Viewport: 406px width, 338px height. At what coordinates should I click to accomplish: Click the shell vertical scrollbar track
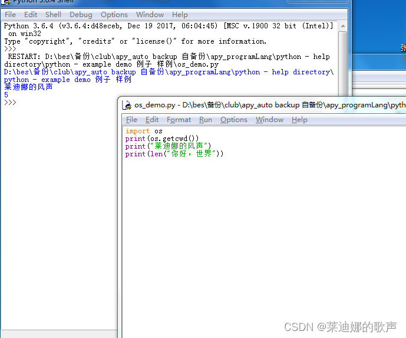(x=343, y=64)
